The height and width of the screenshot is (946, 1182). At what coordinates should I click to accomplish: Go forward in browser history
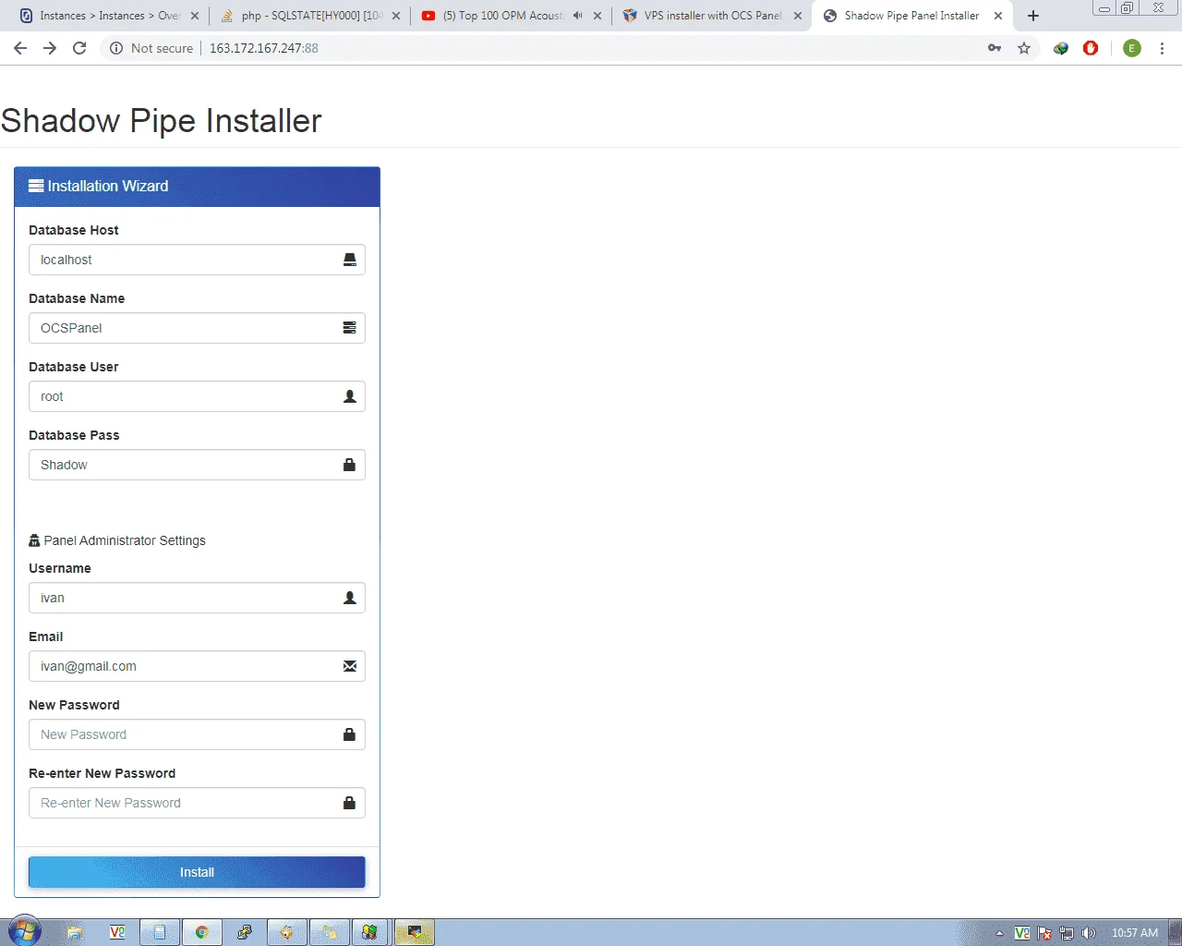(50, 48)
